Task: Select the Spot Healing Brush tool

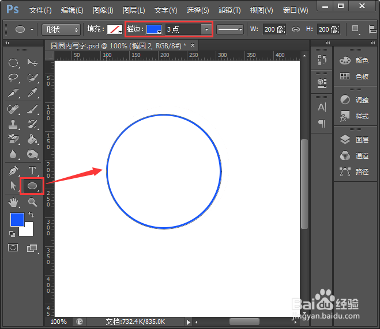Action: [x=13, y=109]
